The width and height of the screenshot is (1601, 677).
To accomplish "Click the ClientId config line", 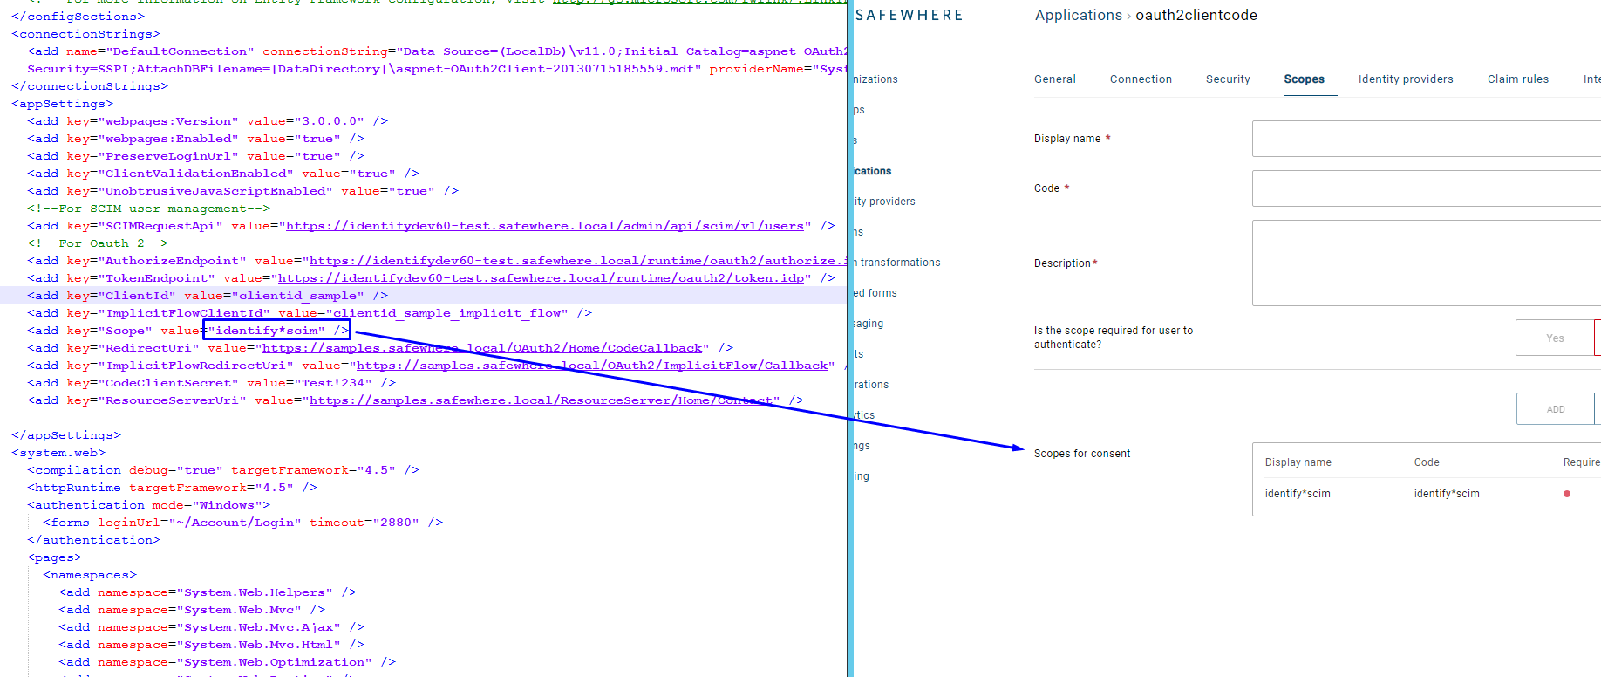I will pyautogui.click(x=208, y=296).
